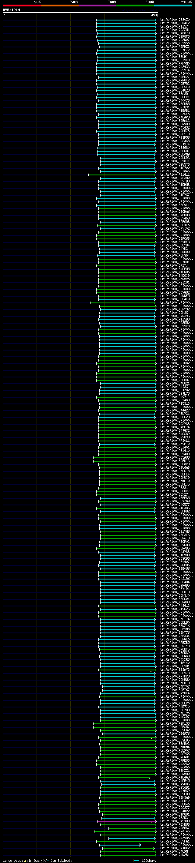Open hit UniRef100_Q40079
Image resolution: width=195 pixels, height=863 pixels.
point(175,33)
